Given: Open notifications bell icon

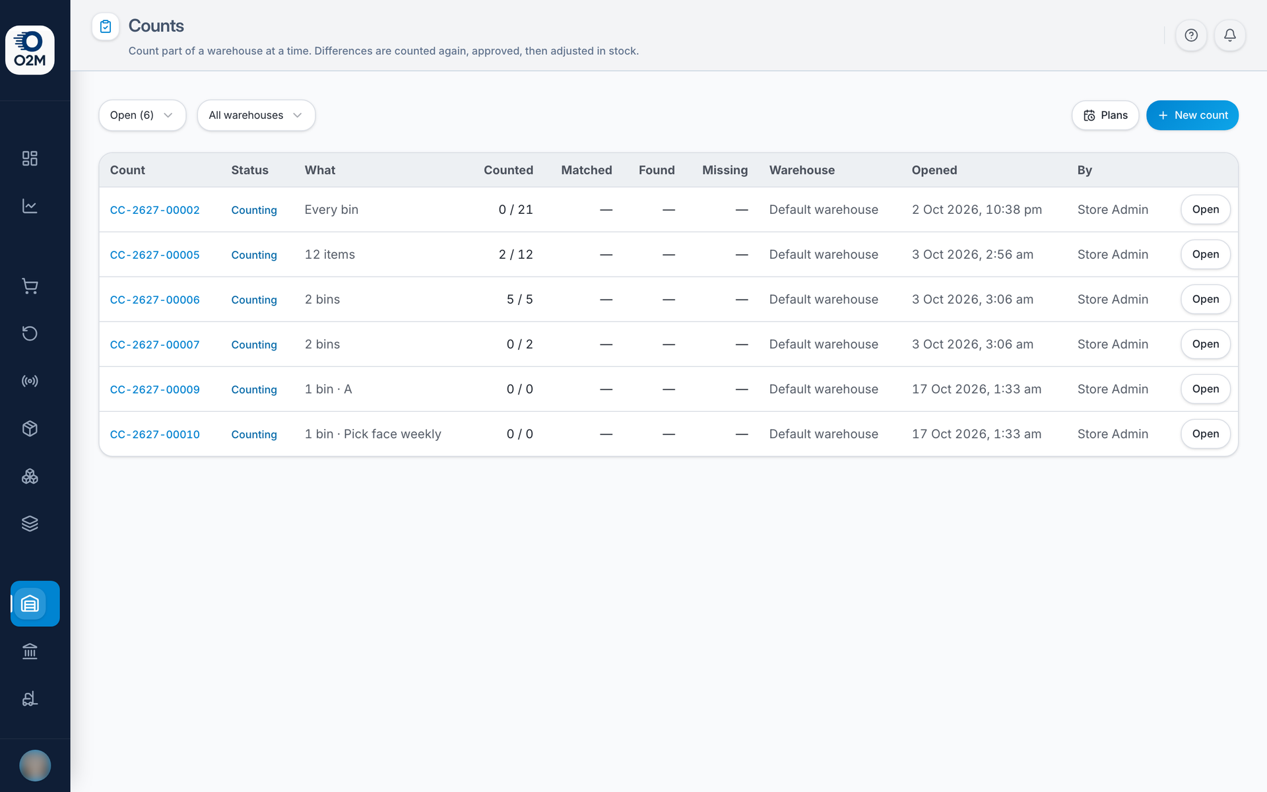Looking at the screenshot, I should point(1230,36).
